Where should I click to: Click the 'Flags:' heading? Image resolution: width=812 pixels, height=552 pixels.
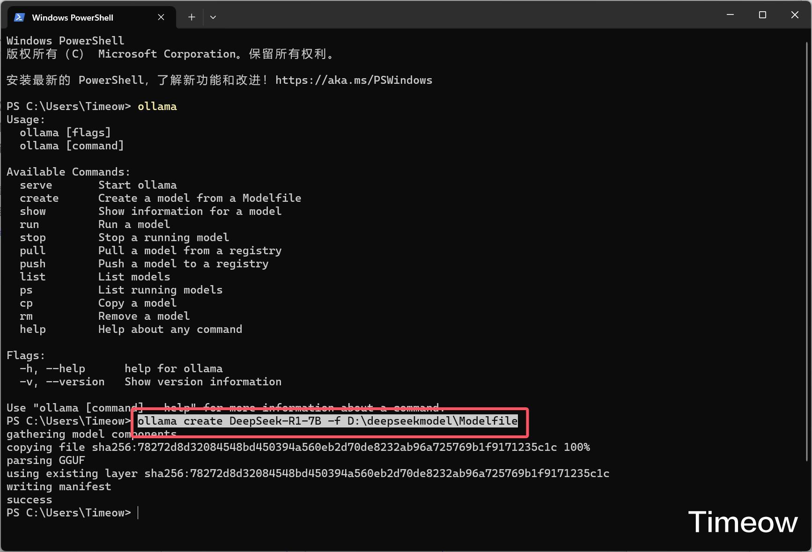[26, 355]
